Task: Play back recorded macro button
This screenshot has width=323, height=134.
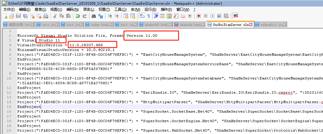Action: tap(212, 16)
